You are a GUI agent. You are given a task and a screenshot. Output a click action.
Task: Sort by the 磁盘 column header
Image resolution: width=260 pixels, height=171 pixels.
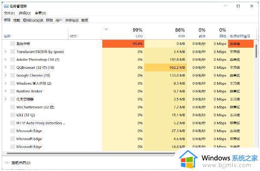pyautogui.click(x=197, y=34)
